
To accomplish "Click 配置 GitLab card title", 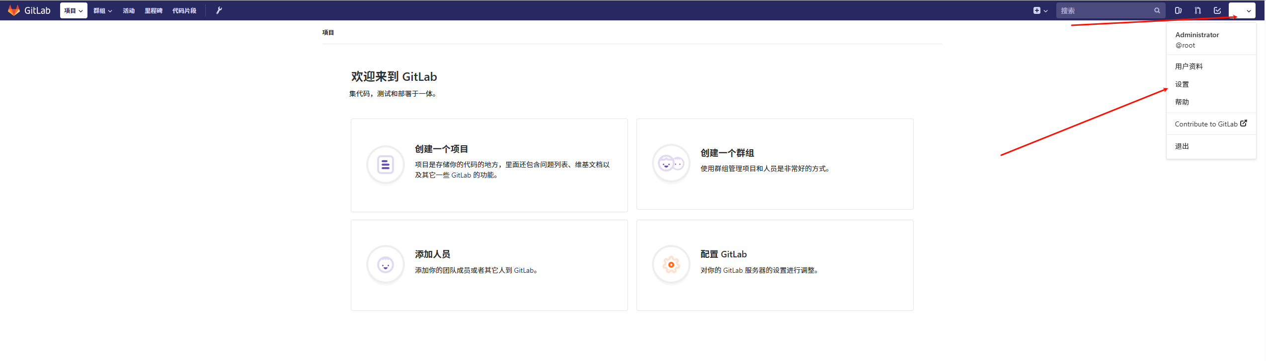I will click(723, 254).
